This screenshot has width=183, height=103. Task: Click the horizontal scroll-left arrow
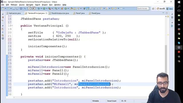(x=14, y=97)
